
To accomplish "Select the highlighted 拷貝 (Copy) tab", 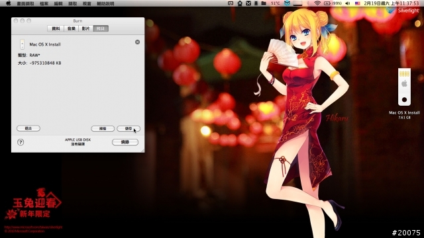I will (101, 28).
